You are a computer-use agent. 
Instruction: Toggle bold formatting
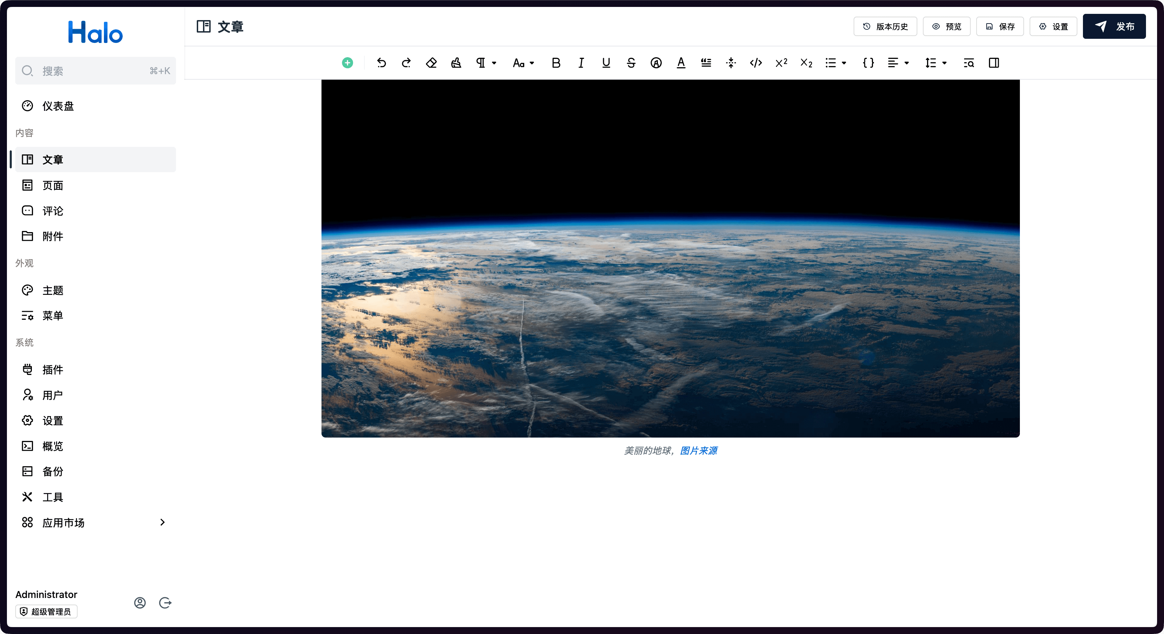pos(556,63)
